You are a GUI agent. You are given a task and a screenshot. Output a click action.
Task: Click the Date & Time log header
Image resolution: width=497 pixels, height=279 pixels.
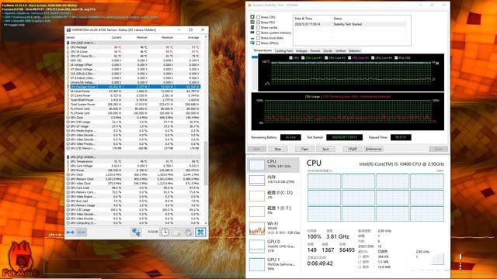(x=304, y=19)
